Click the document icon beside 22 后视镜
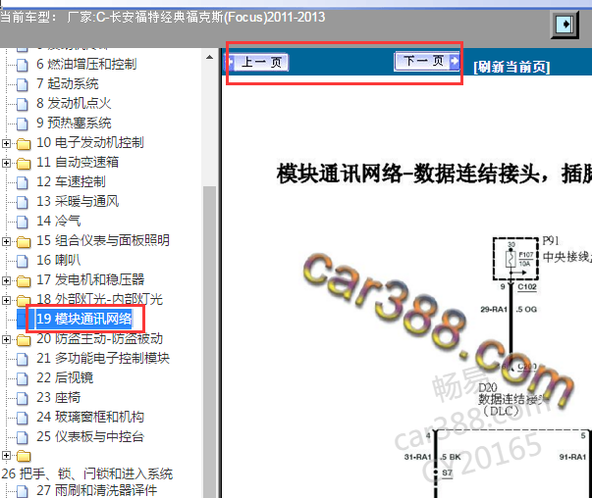592x498 pixels. [23, 378]
